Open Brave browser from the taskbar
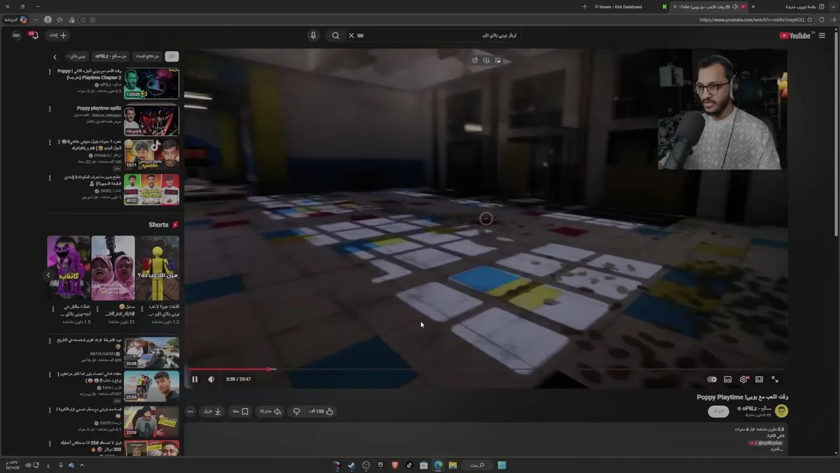This screenshot has width=840, height=473. point(395,465)
